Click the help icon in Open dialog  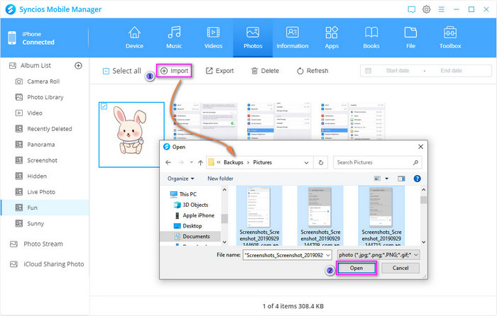417,179
